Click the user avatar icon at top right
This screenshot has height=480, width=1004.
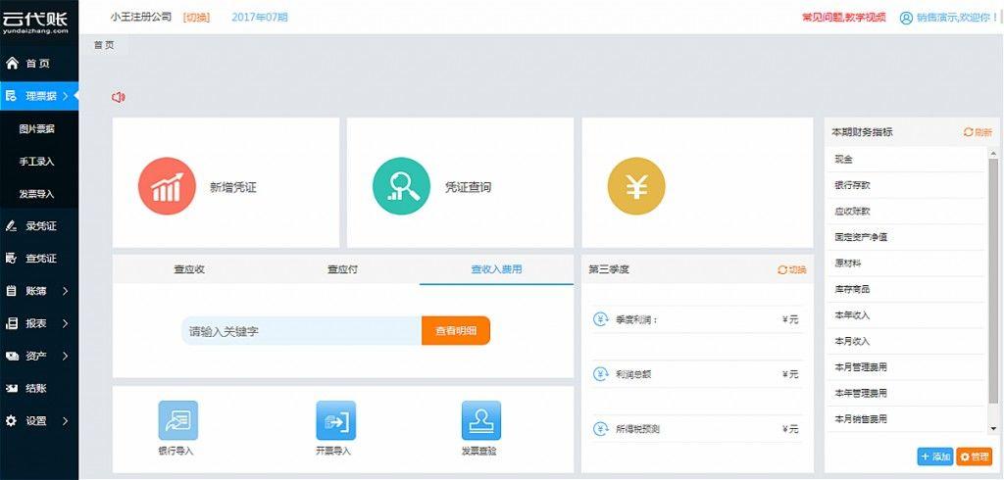[906, 18]
